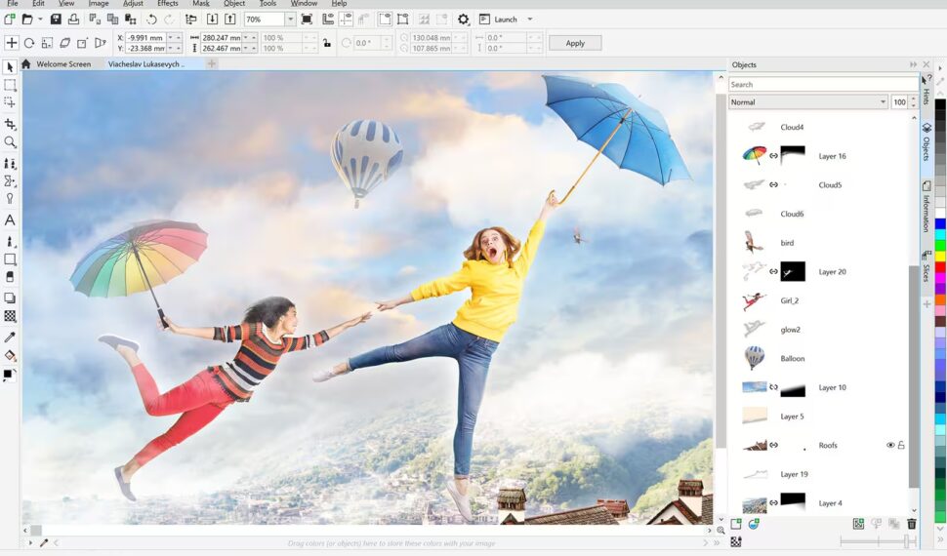947x556 pixels.
Task: Click the Search field in Objects panel
Action: (x=822, y=85)
